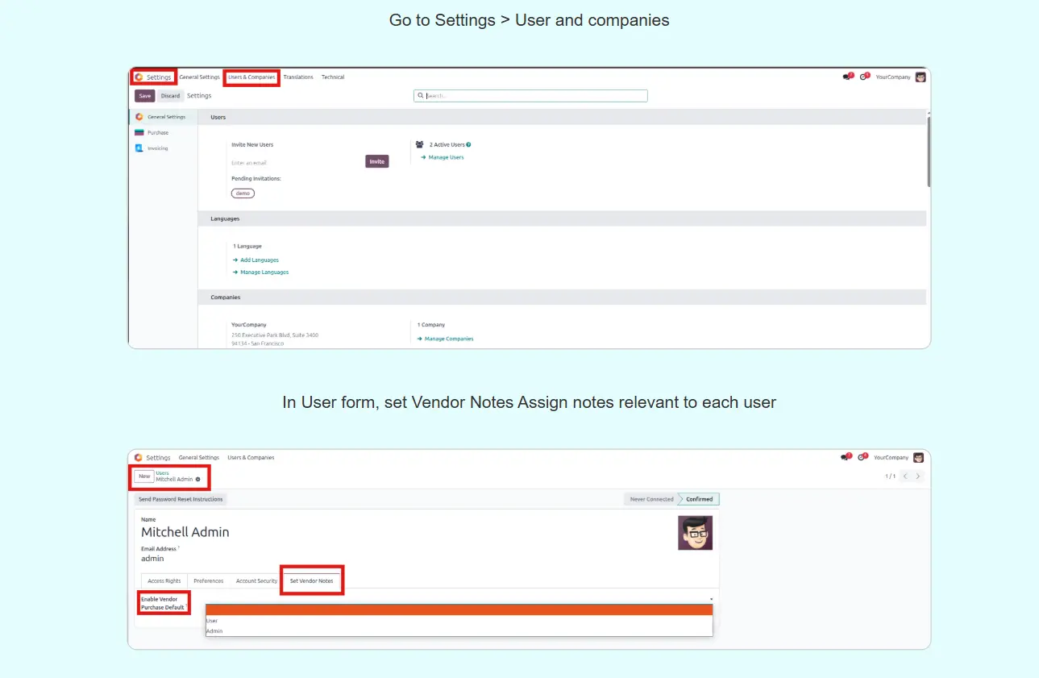The image size is (1039, 678).
Task: Click Send Password Reset Instructions button
Action: (x=181, y=500)
